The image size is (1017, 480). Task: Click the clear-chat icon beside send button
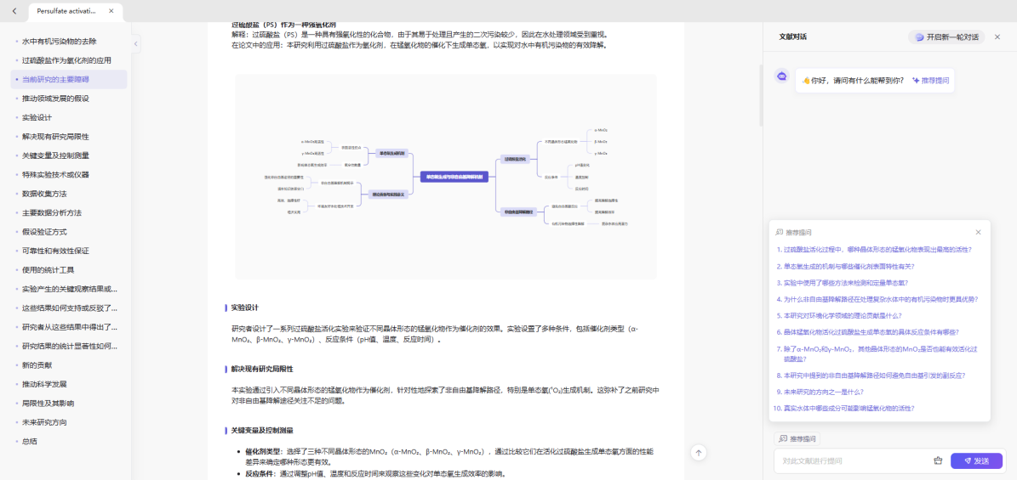938,460
